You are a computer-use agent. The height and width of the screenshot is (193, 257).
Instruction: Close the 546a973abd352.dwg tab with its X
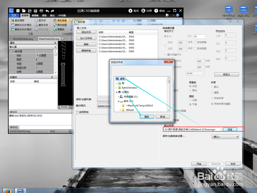62,39
